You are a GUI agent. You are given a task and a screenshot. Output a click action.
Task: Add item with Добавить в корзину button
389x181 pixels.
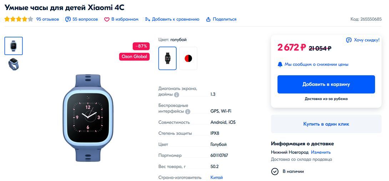(x=326, y=84)
